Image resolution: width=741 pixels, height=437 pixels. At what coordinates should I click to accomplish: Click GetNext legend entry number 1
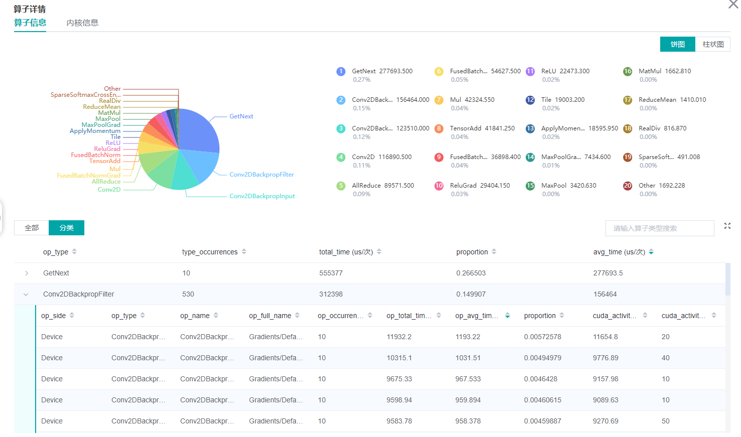click(x=375, y=71)
